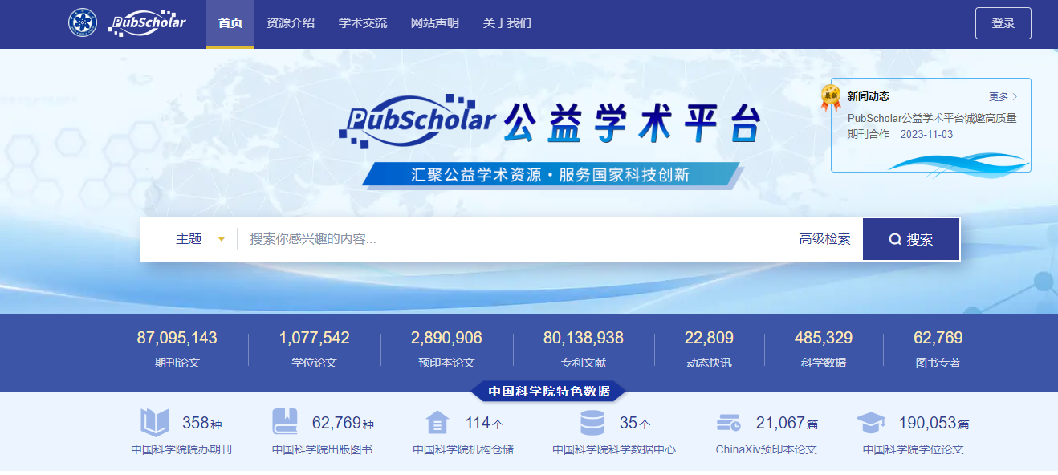Screen dimensions: 1058x475
Task: Go to the 首页 tab
Action: coord(230,23)
